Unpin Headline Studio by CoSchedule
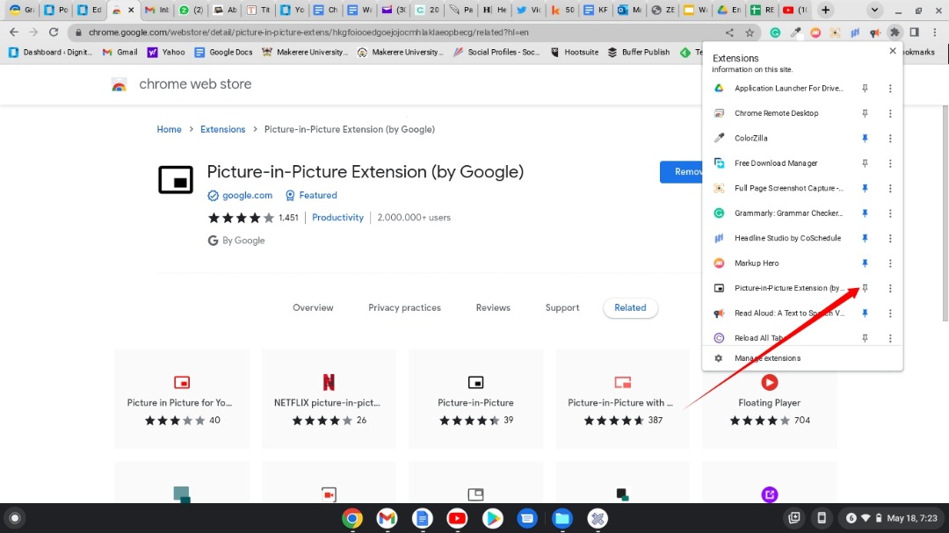The width and height of the screenshot is (949, 533). pyautogui.click(x=865, y=238)
